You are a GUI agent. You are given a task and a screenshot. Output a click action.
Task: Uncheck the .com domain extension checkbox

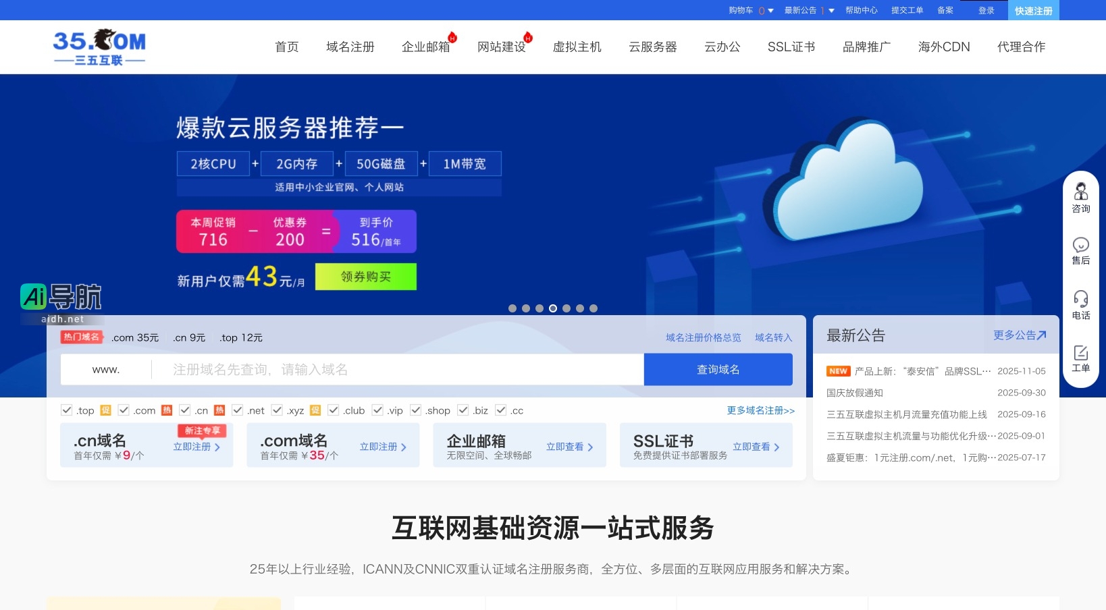point(124,410)
